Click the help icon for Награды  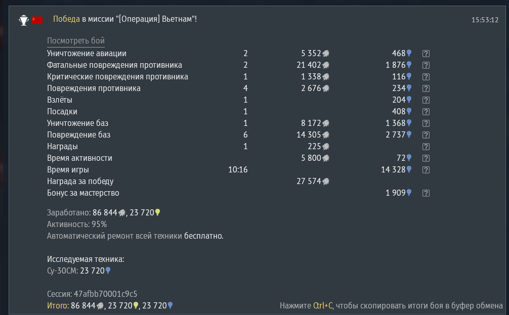[426, 147]
